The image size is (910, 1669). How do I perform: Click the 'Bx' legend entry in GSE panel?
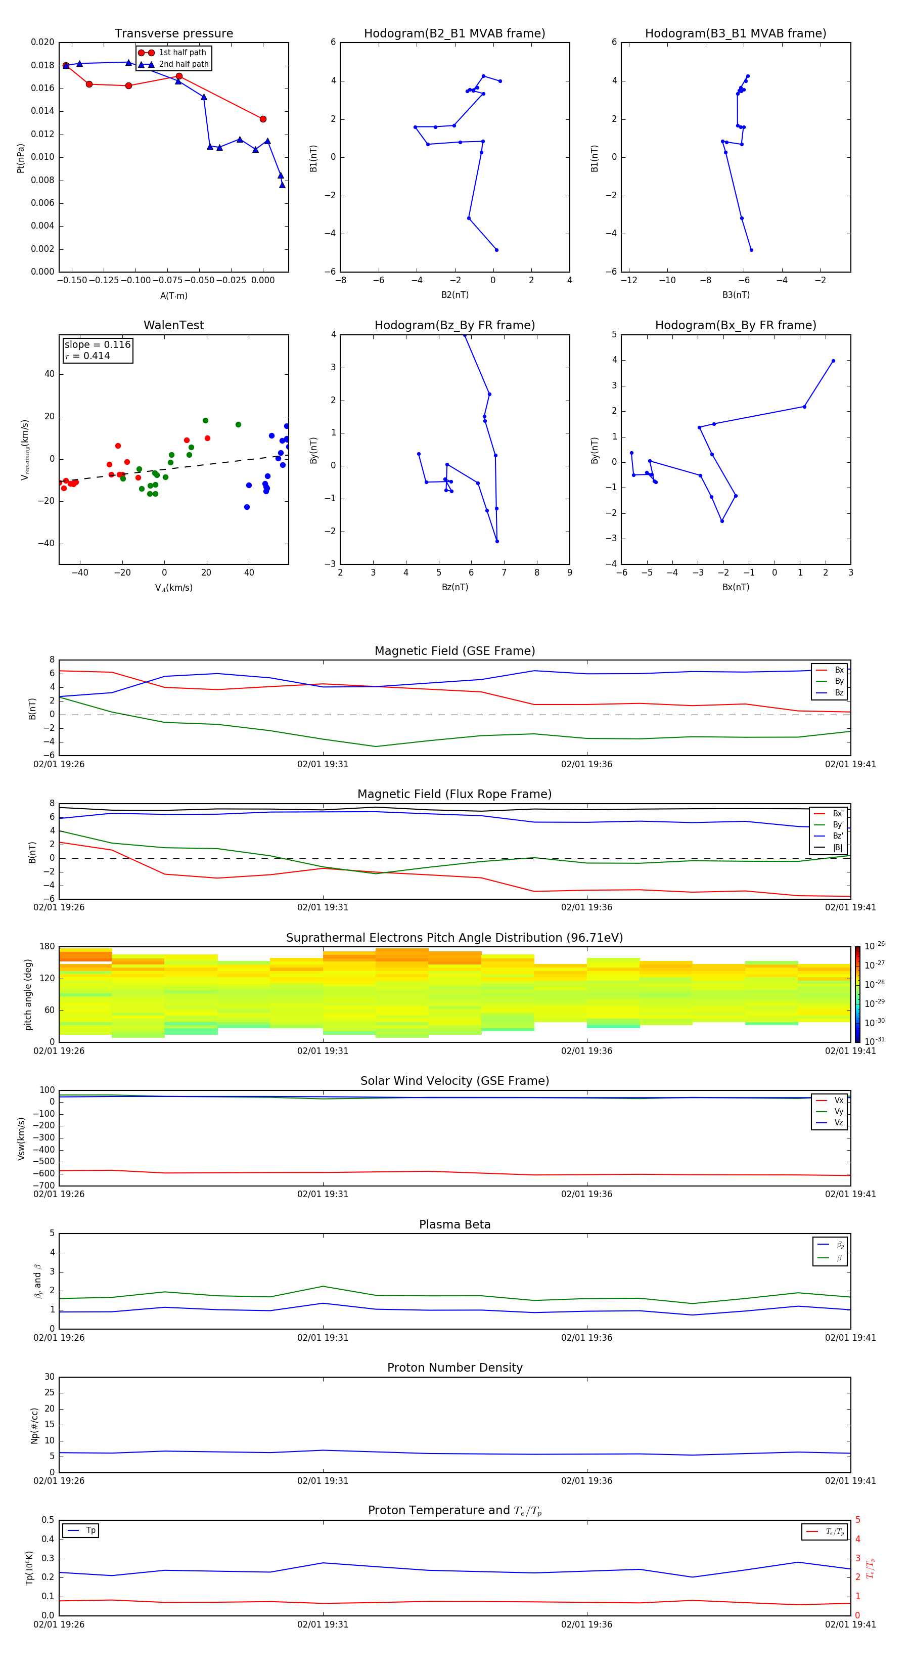830,670
